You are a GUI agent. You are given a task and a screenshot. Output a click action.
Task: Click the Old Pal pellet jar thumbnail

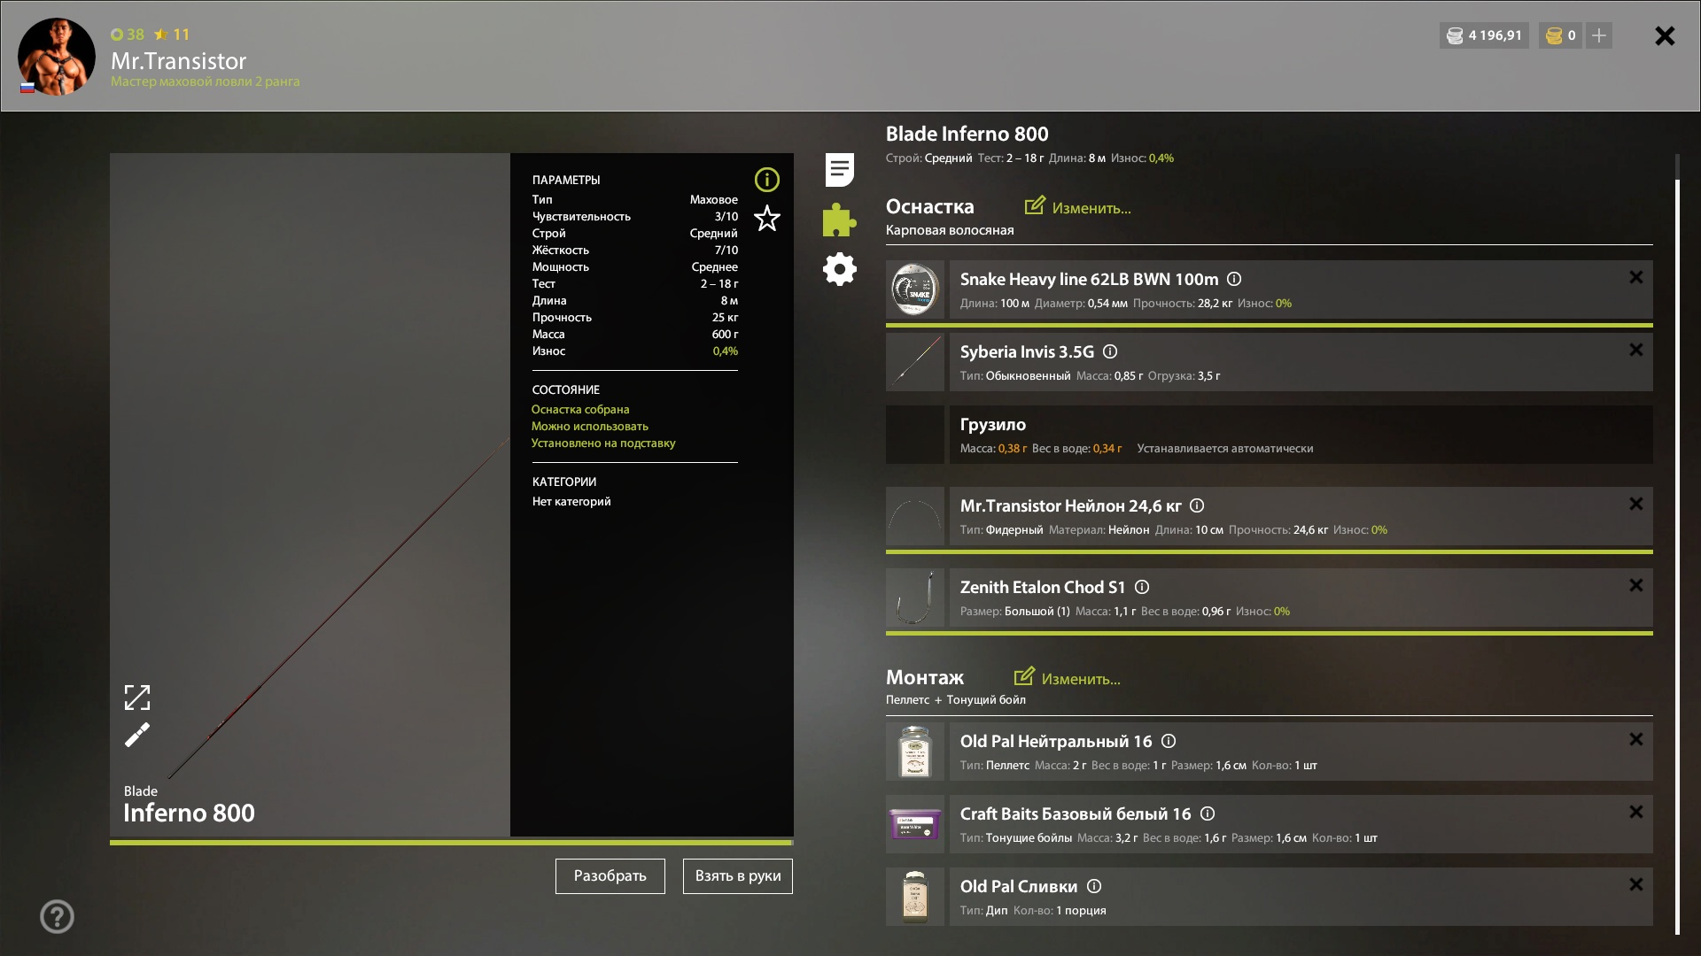(x=915, y=752)
